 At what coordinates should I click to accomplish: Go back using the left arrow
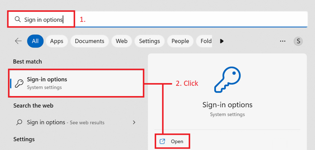18,41
